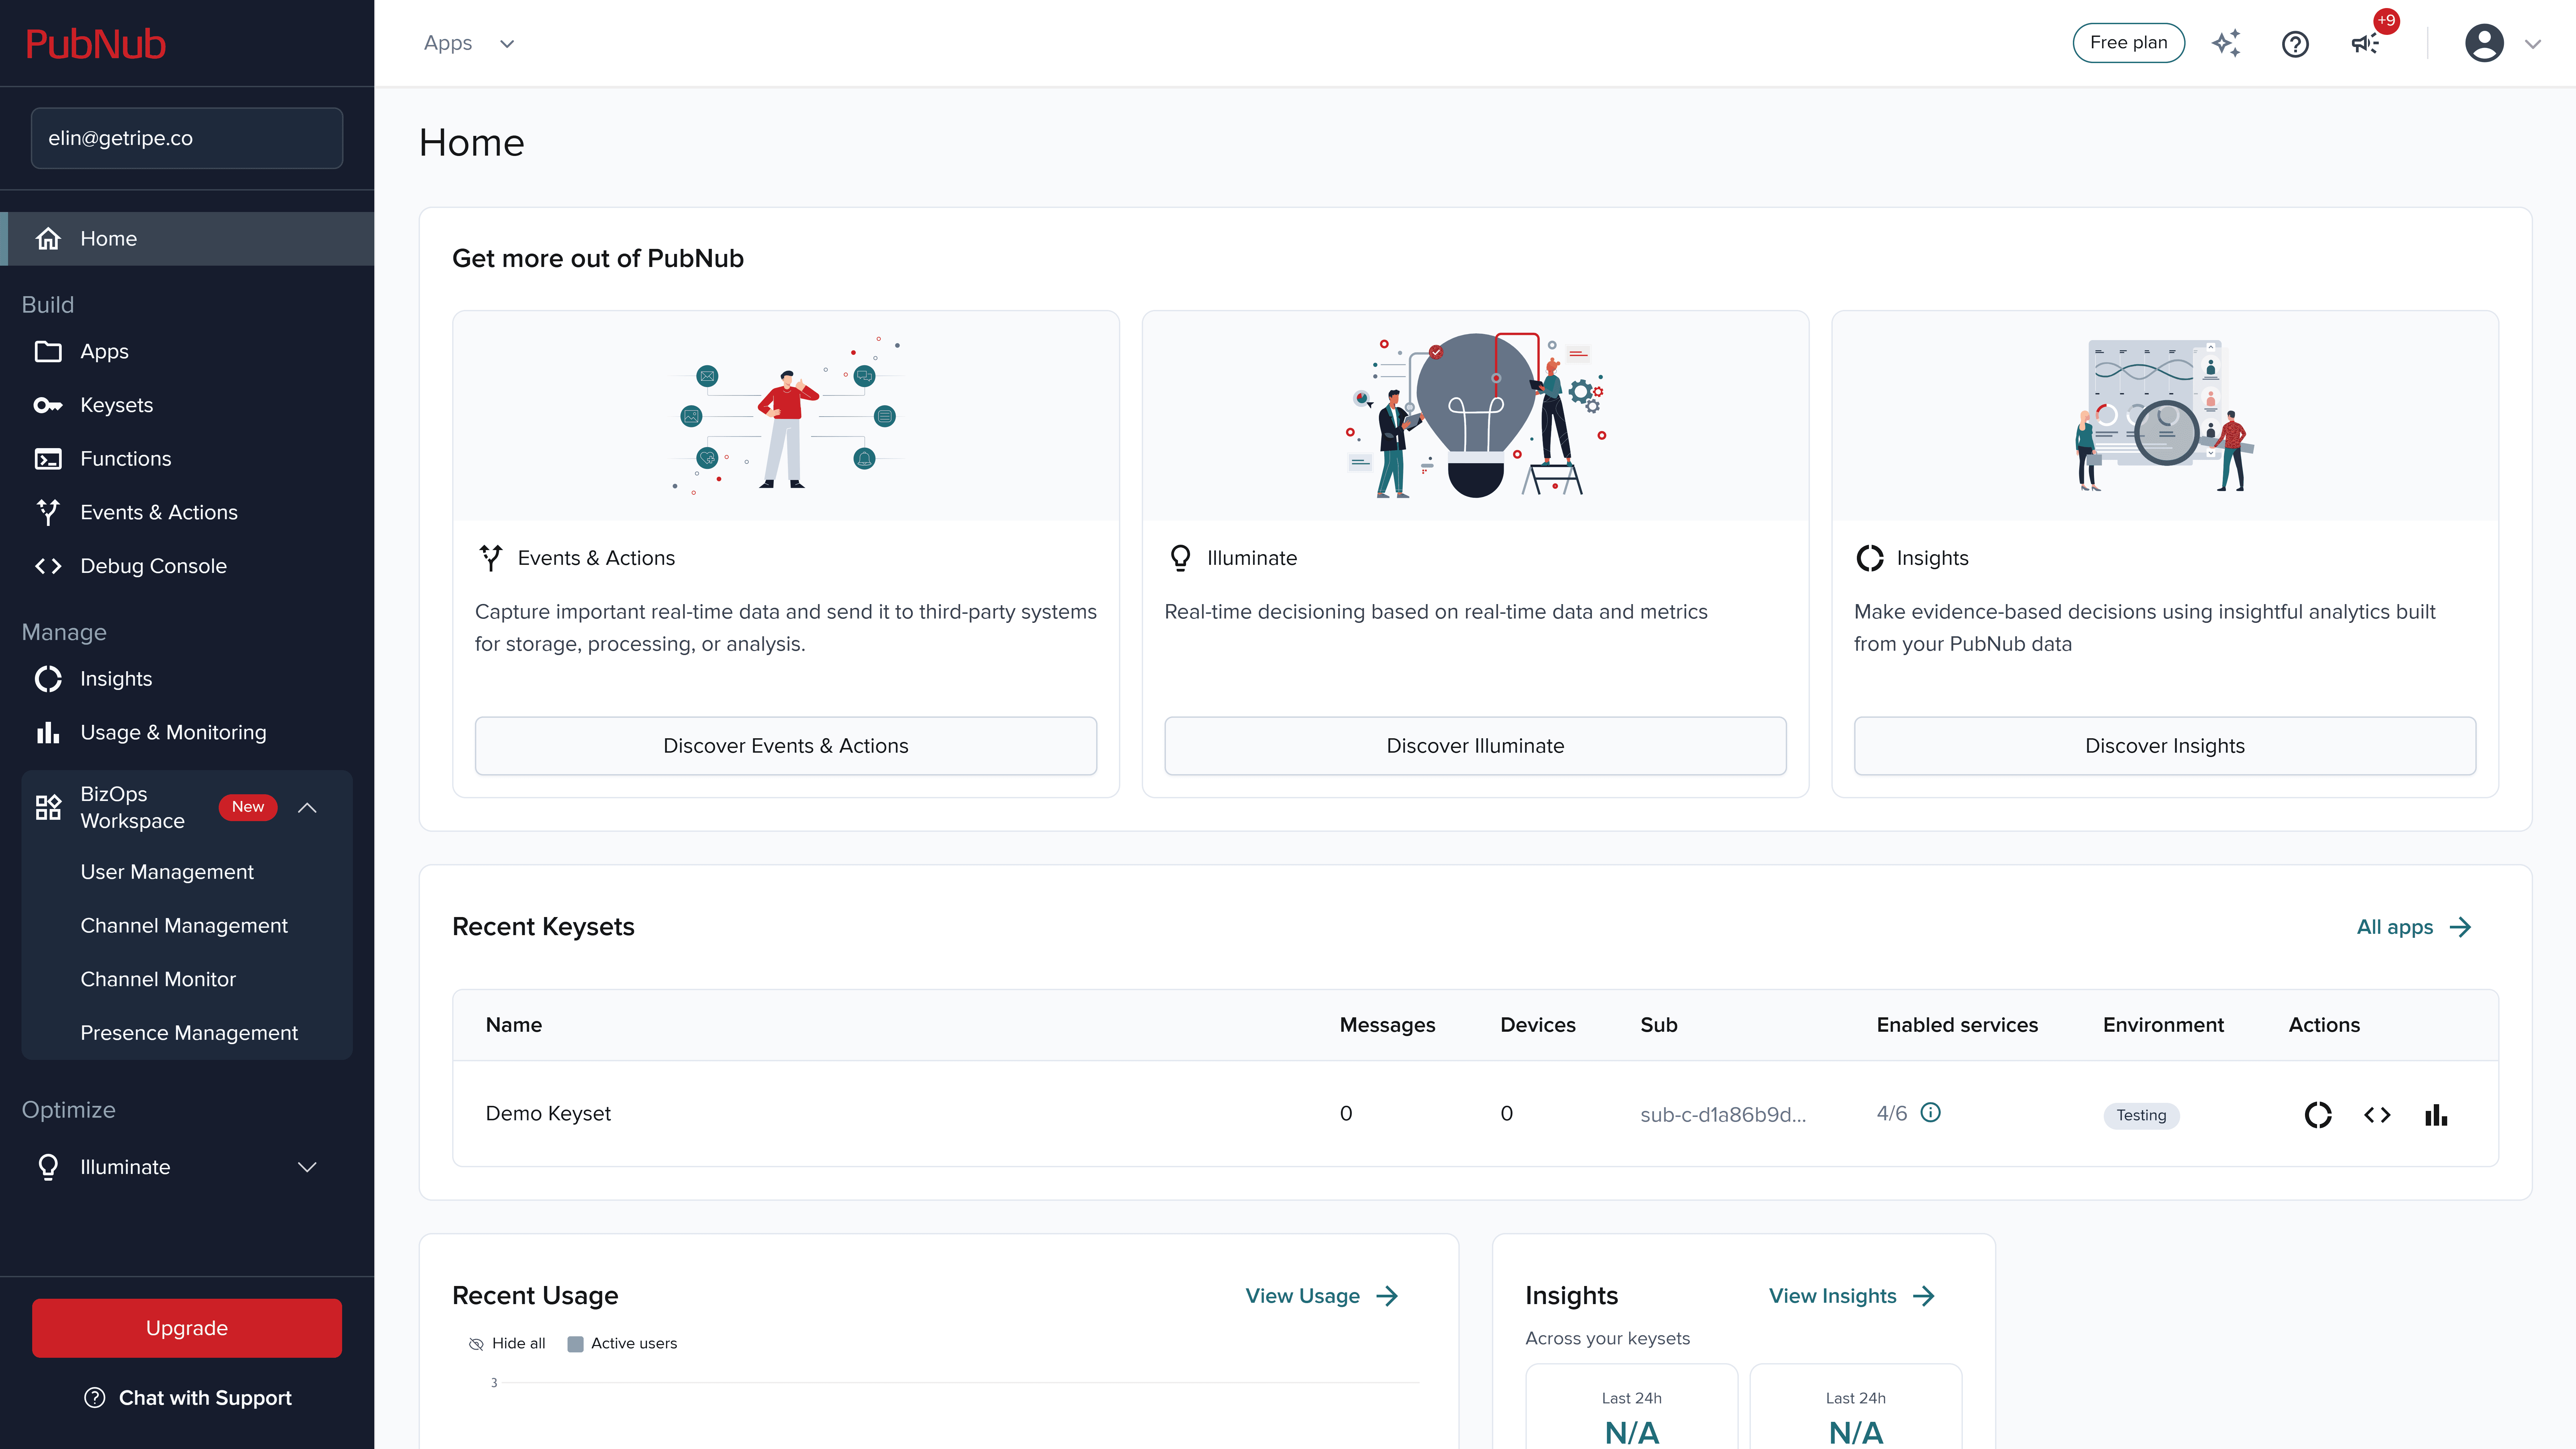
Task: Expand the Illuminate sidebar section
Action: 307,1167
